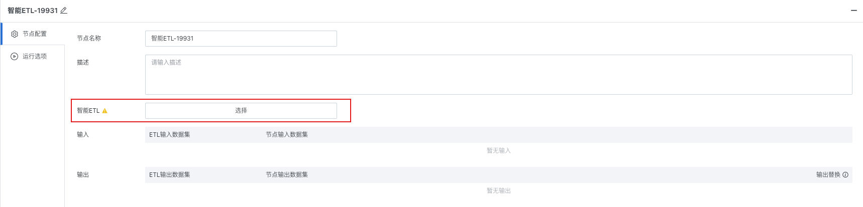Click the 暂无输入 empty placeholder row
863x207 pixels.
[499, 151]
